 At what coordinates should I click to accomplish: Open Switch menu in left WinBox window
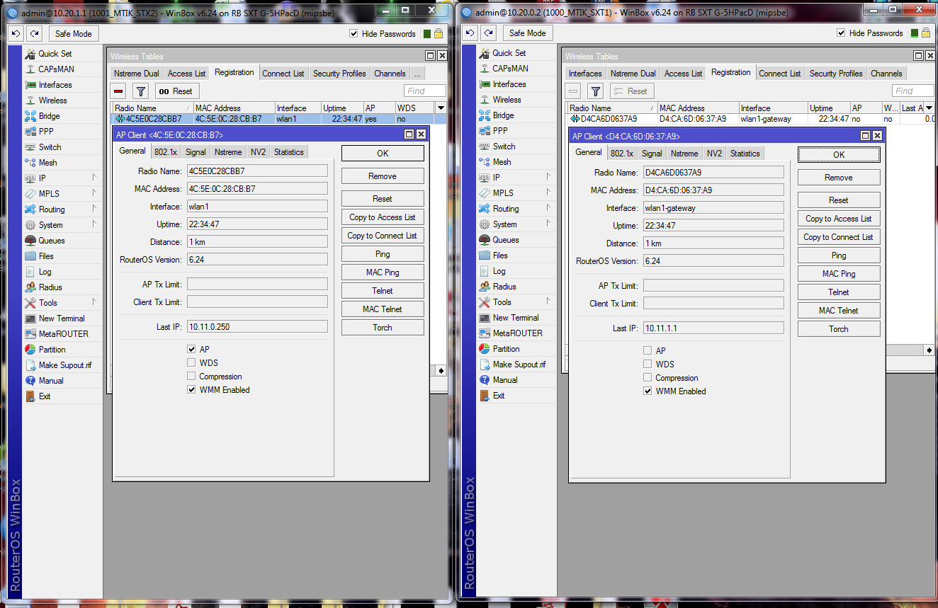point(50,147)
